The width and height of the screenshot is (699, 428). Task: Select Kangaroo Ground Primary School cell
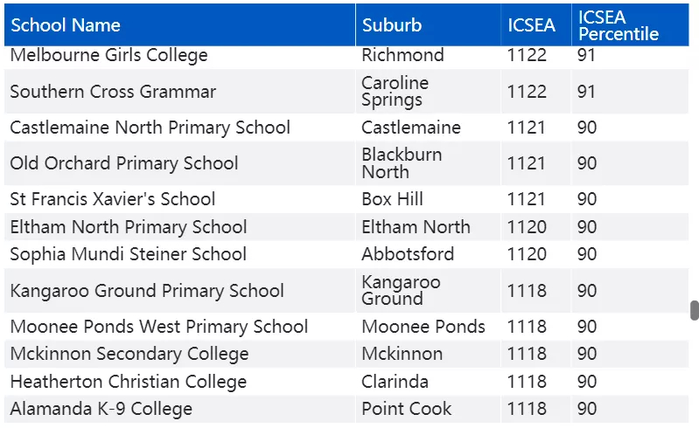coord(179,291)
